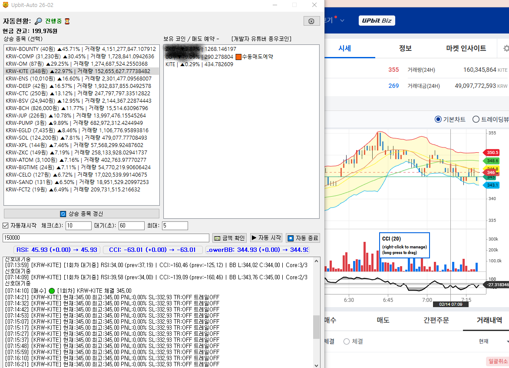This screenshot has height=368, width=509.
Task: Open settings via the gear button
Action: (x=311, y=21)
